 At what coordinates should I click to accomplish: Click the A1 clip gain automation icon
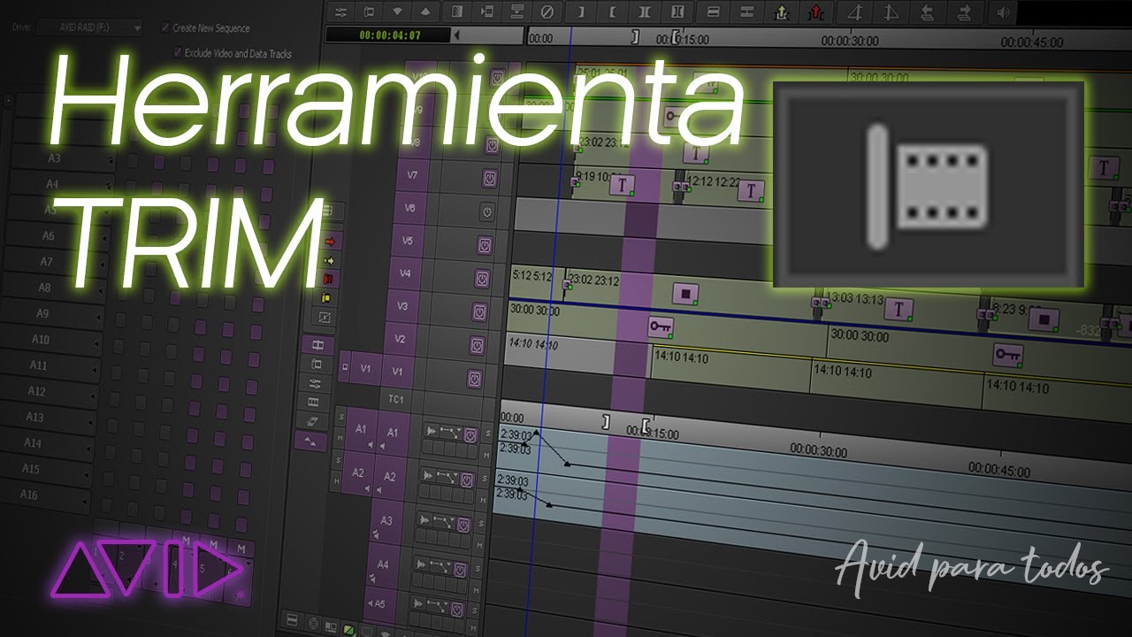(x=451, y=433)
